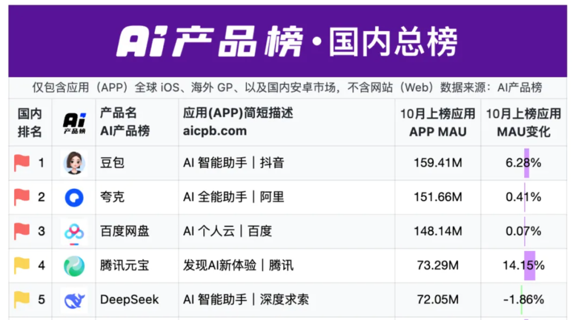The height and width of the screenshot is (320, 573).
Task: Click the 14.15% purple change bar
Action: point(529,266)
